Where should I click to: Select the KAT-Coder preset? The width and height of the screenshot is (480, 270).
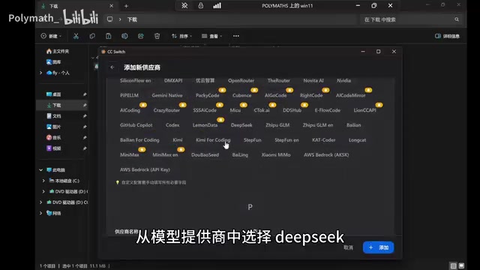323,140
